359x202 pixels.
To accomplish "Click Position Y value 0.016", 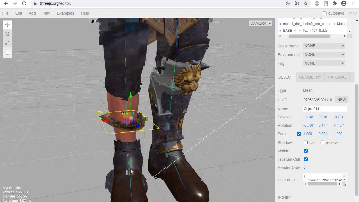I will 323,117.
